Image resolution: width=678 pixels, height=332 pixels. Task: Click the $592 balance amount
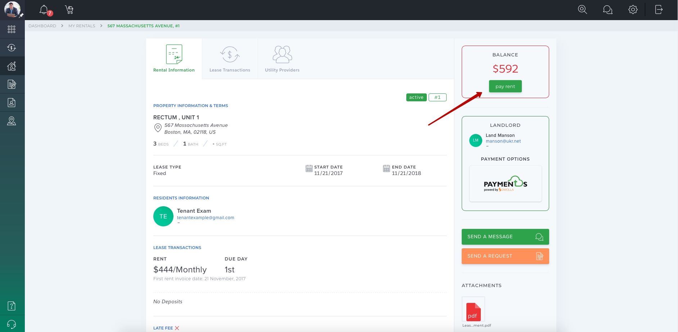coord(505,69)
